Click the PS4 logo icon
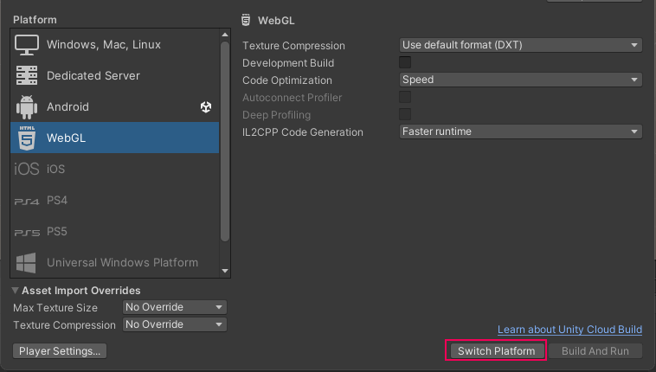This screenshot has height=372, width=656. pyautogui.click(x=27, y=202)
